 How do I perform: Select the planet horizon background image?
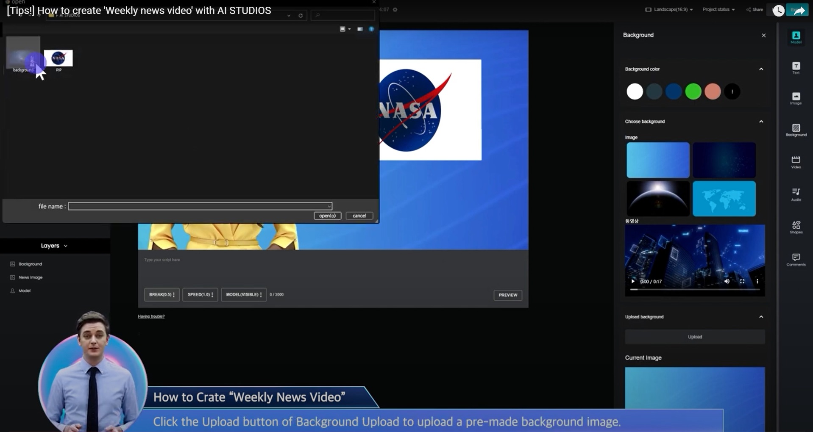click(x=658, y=199)
